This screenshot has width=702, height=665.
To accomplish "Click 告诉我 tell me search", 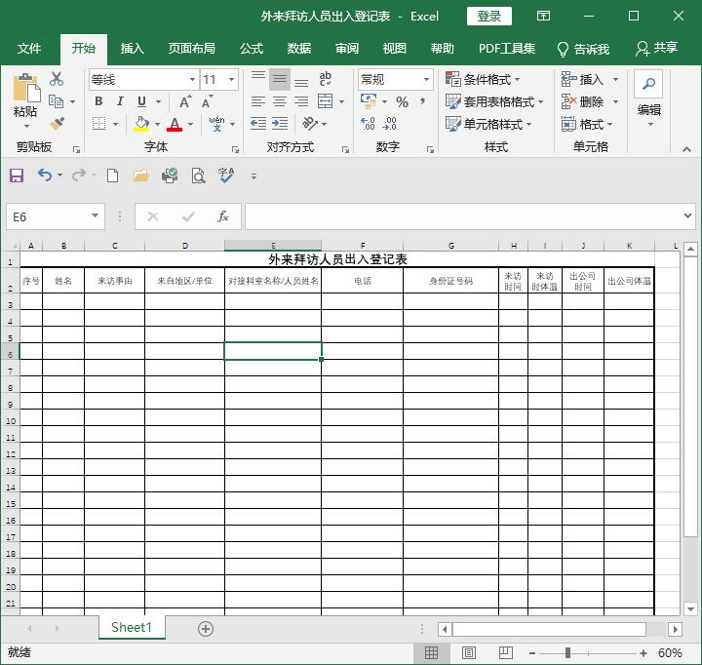I will tap(582, 49).
